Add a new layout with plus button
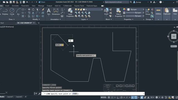 click(26, 97)
